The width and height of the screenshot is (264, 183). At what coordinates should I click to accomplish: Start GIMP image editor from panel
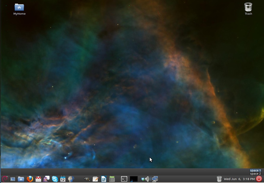pos(87,179)
